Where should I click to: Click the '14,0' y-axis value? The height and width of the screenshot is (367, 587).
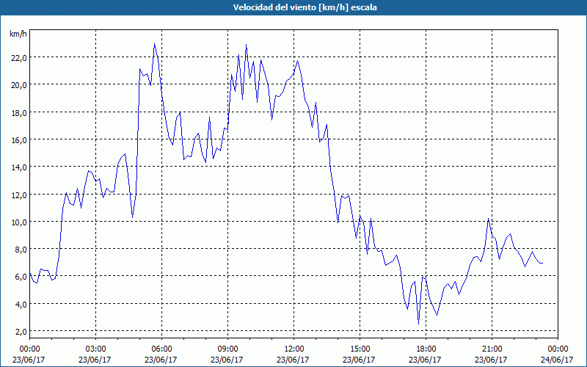(x=18, y=167)
